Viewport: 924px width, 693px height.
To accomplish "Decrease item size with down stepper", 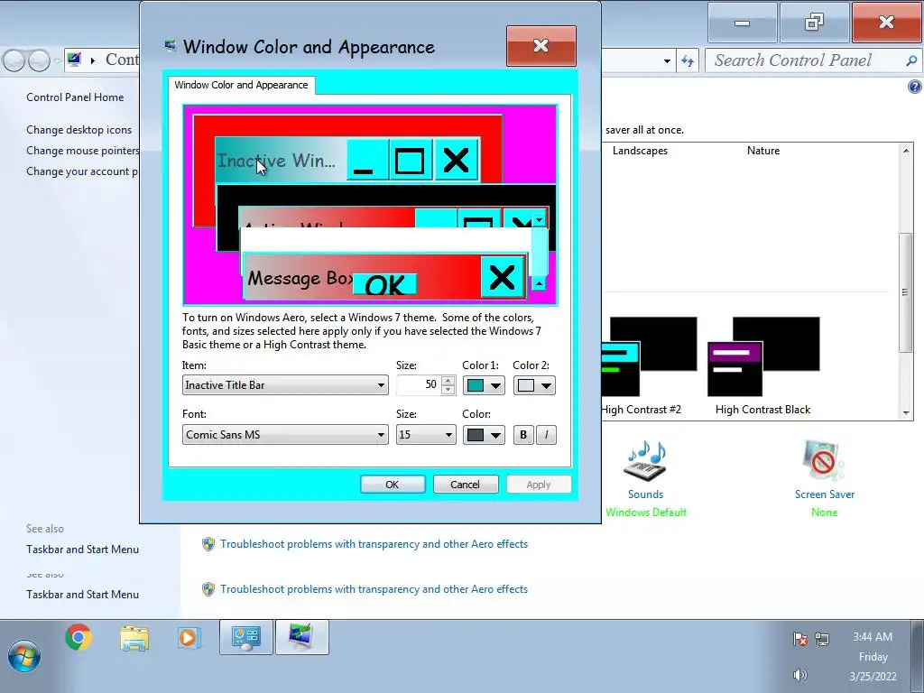I will (x=448, y=390).
